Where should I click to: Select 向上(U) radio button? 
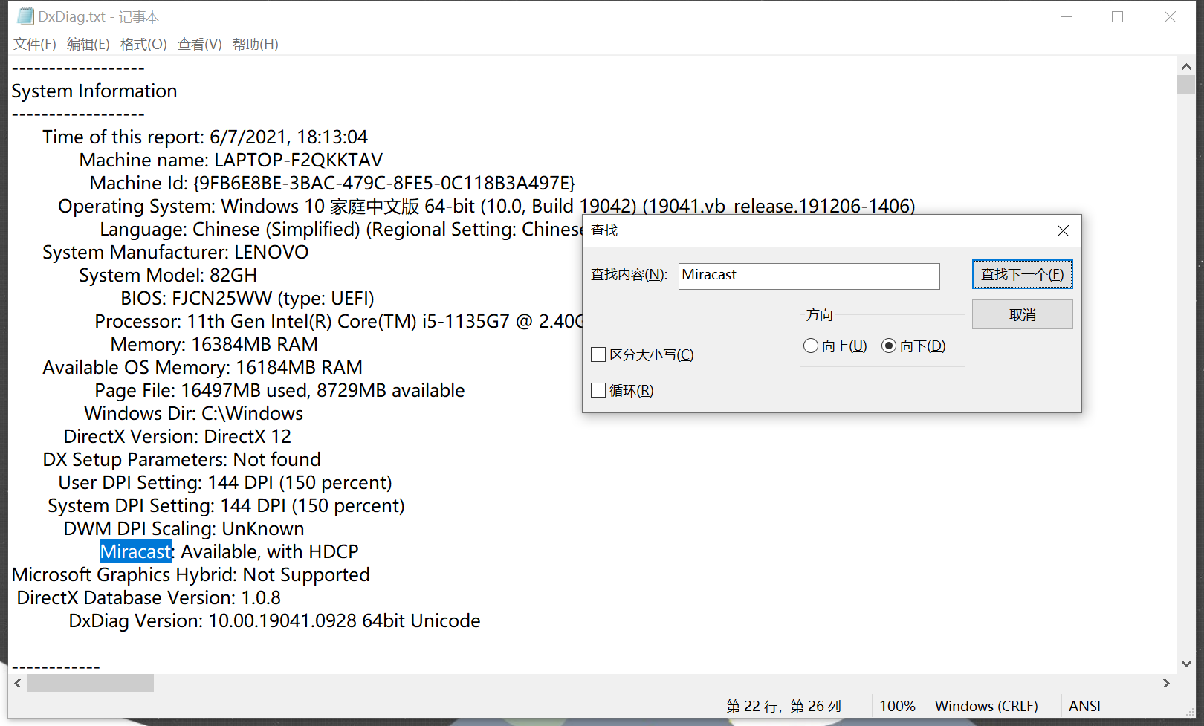point(835,346)
